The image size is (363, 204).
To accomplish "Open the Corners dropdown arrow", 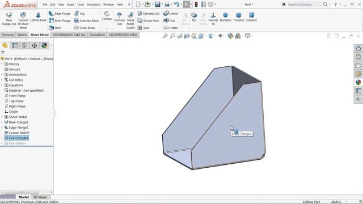I will click(x=107, y=29).
